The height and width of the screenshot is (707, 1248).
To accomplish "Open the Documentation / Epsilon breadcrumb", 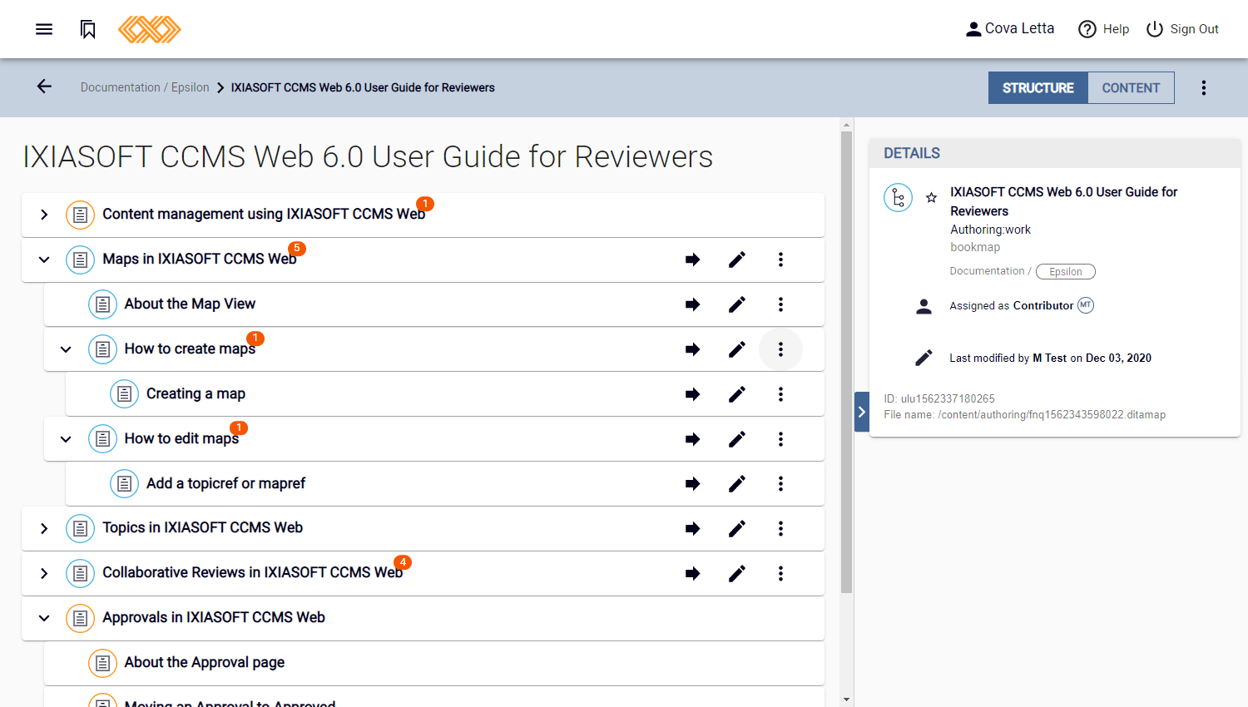I will (x=145, y=87).
